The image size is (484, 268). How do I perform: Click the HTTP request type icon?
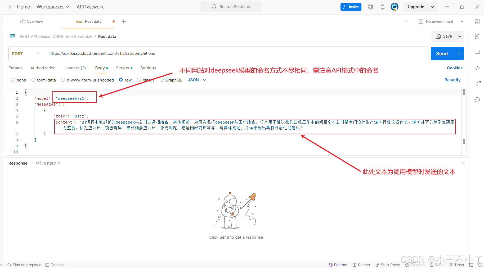(x=13, y=36)
